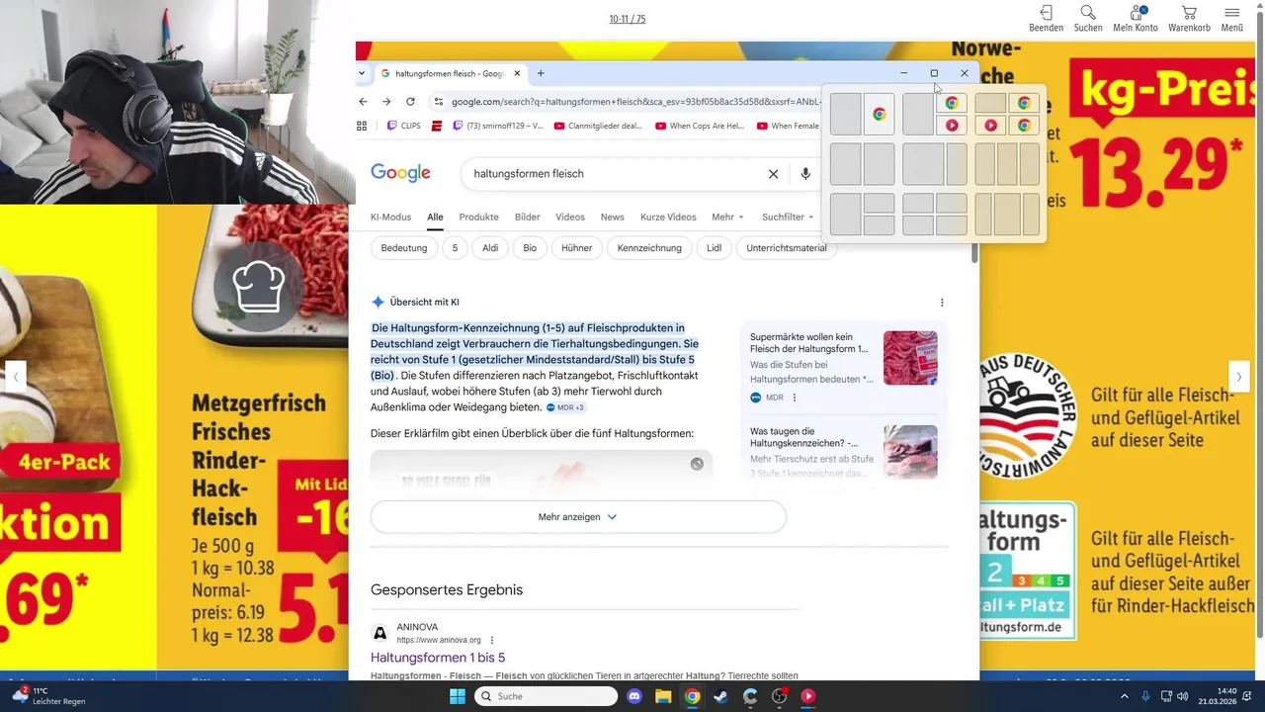Start voice search with microphone icon
This screenshot has width=1265, height=712.
805,174
